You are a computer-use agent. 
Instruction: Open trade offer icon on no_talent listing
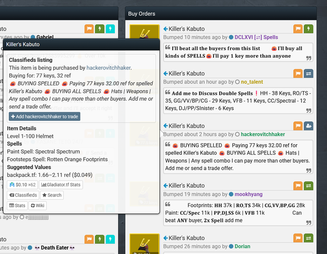pyautogui.click(x=309, y=73)
